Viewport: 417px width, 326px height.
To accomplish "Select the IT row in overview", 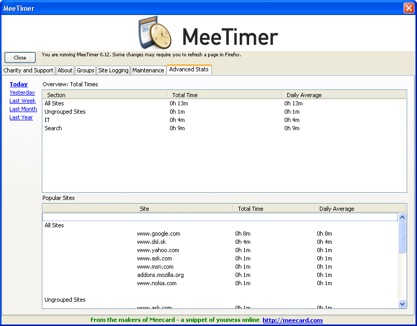I will pyautogui.click(x=224, y=120).
